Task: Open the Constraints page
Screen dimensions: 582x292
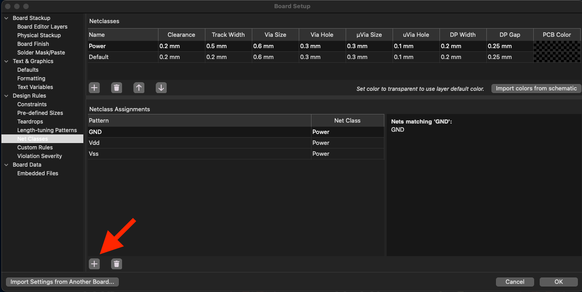Action: pyautogui.click(x=32, y=104)
